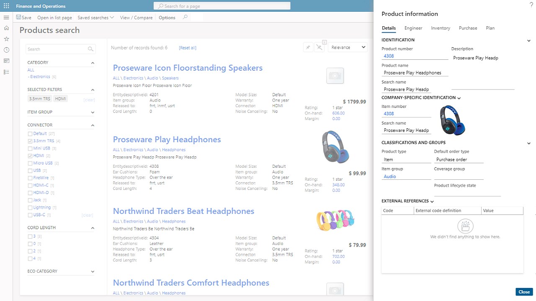Click the action pane search magnifier
This screenshot has height=301, width=536.
click(185, 17)
